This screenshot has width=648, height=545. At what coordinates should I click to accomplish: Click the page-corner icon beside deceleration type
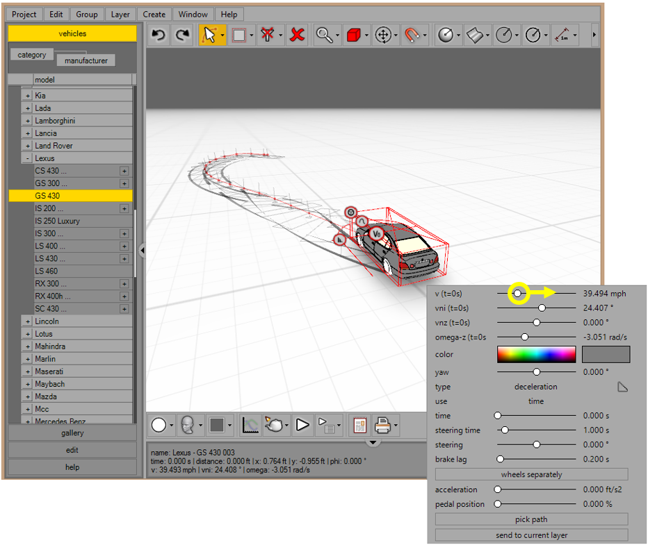622,387
